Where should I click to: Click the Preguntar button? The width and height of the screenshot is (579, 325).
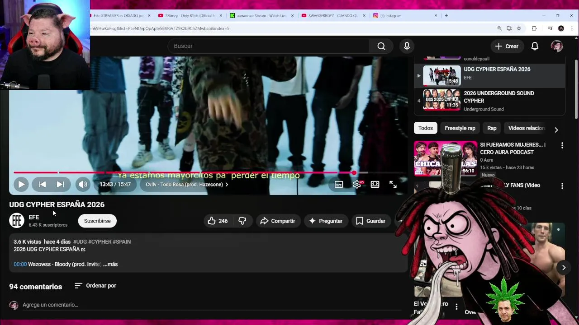point(326,221)
